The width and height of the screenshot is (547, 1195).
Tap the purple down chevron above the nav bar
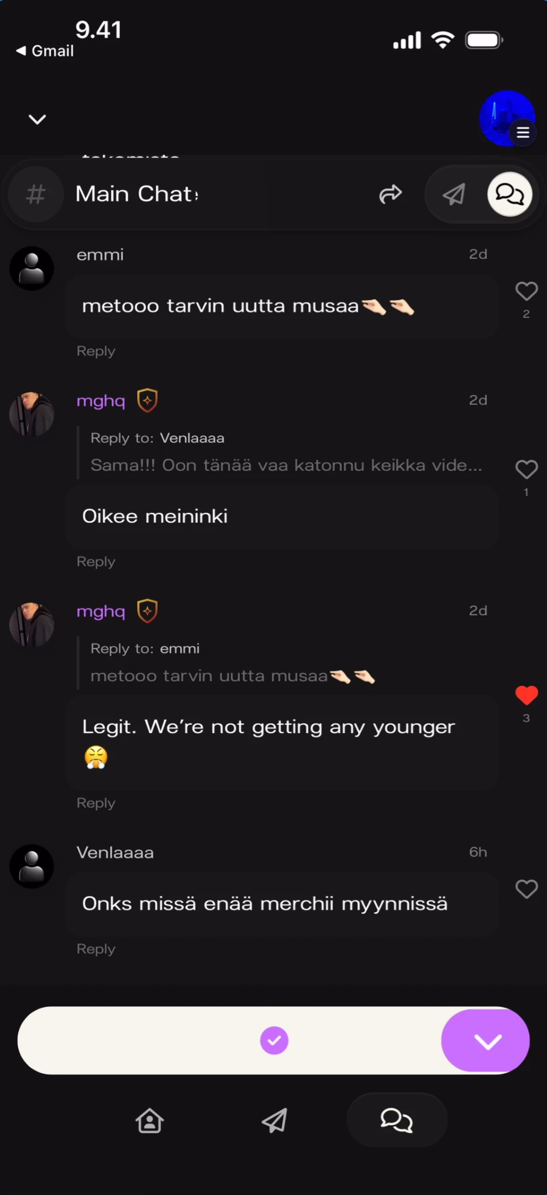pos(485,1040)
